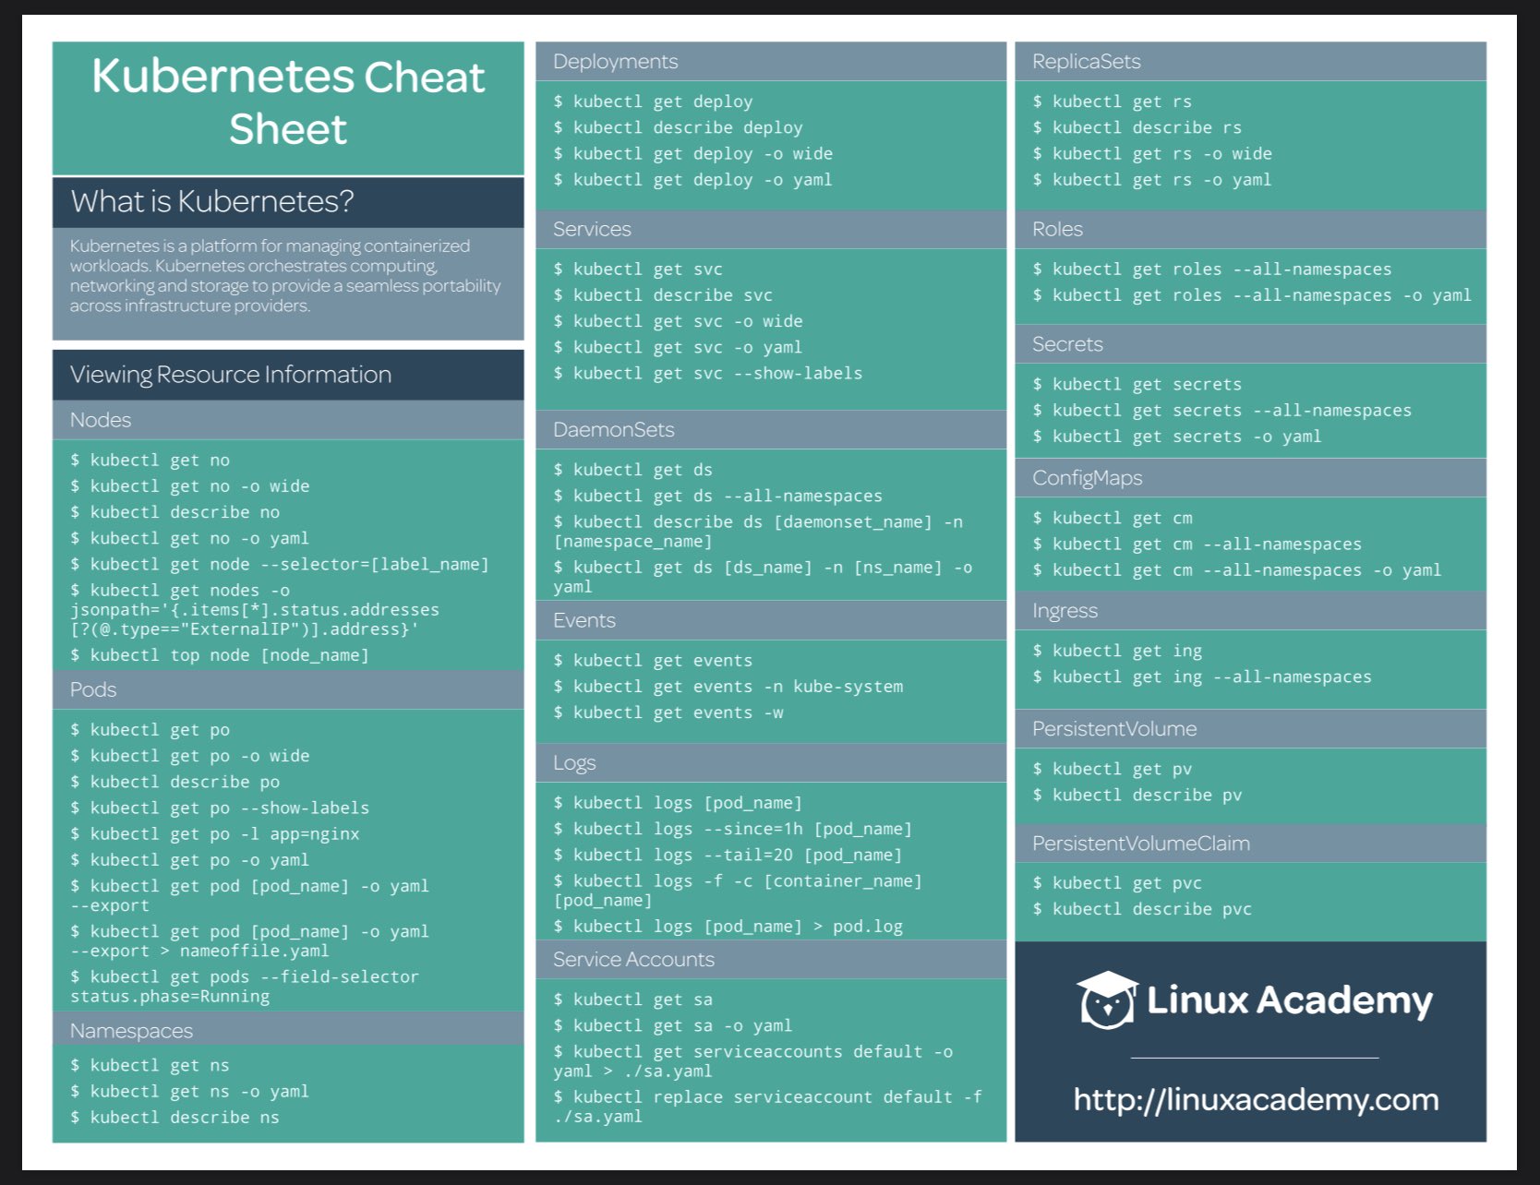Viewport: 1540px width, 1185px height.
Task: Click the Ingress section header
Action: point(1251,611)
